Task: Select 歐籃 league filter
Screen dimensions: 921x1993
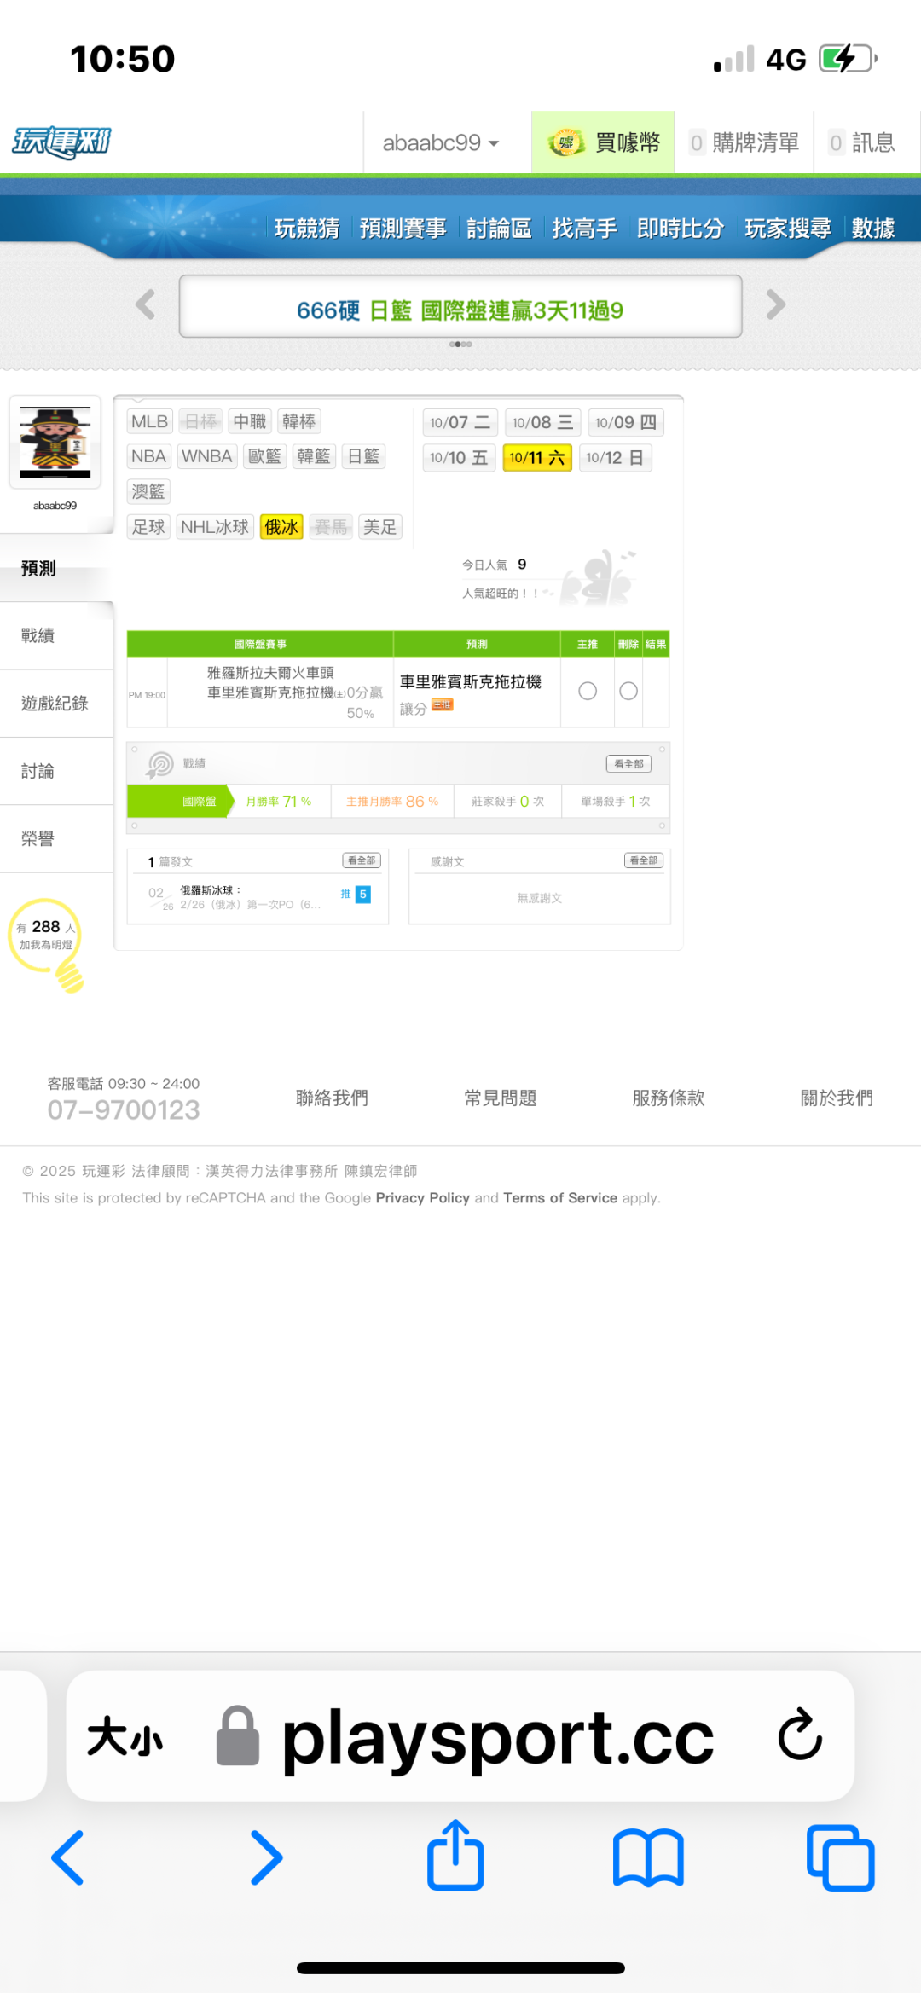Action: [265, 456]
